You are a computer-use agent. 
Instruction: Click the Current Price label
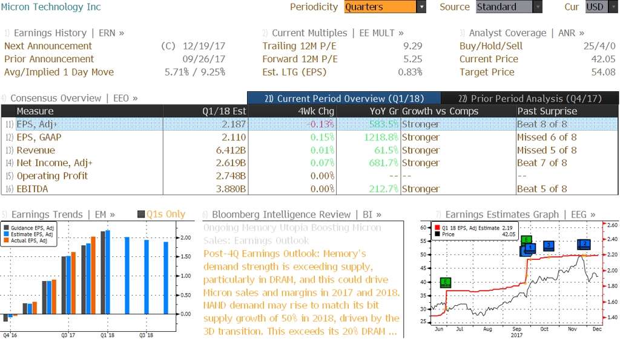[489, 59]
